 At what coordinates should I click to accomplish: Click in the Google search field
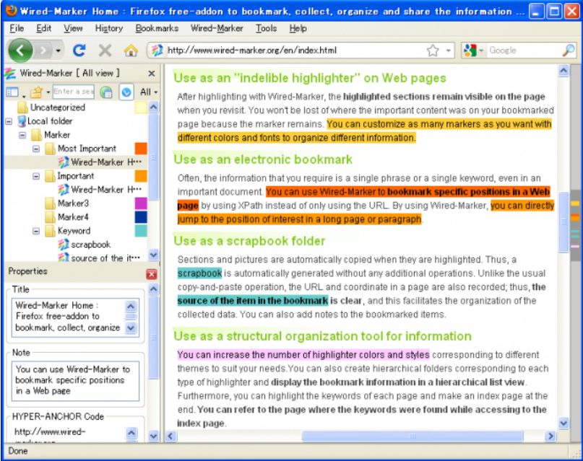pyautogui.click(x=524, y=50)
